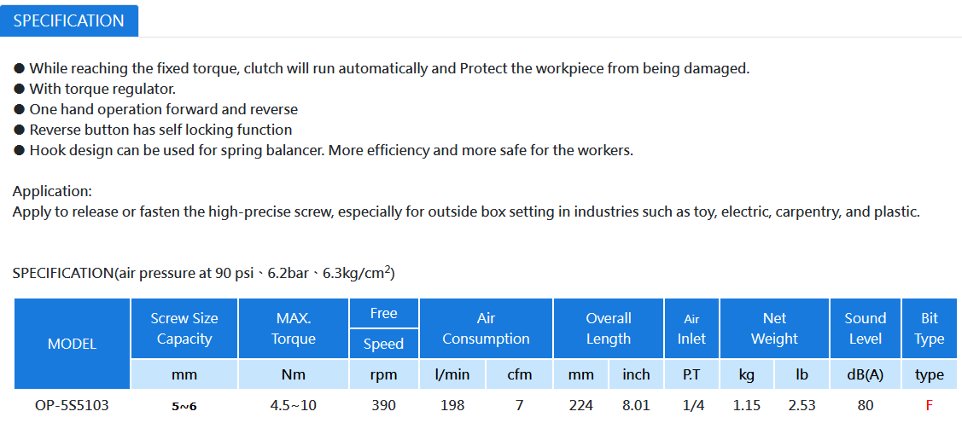962x423 pixels.
Task: Select the MAX. Torque header
Action: click(x=294, y=328)
